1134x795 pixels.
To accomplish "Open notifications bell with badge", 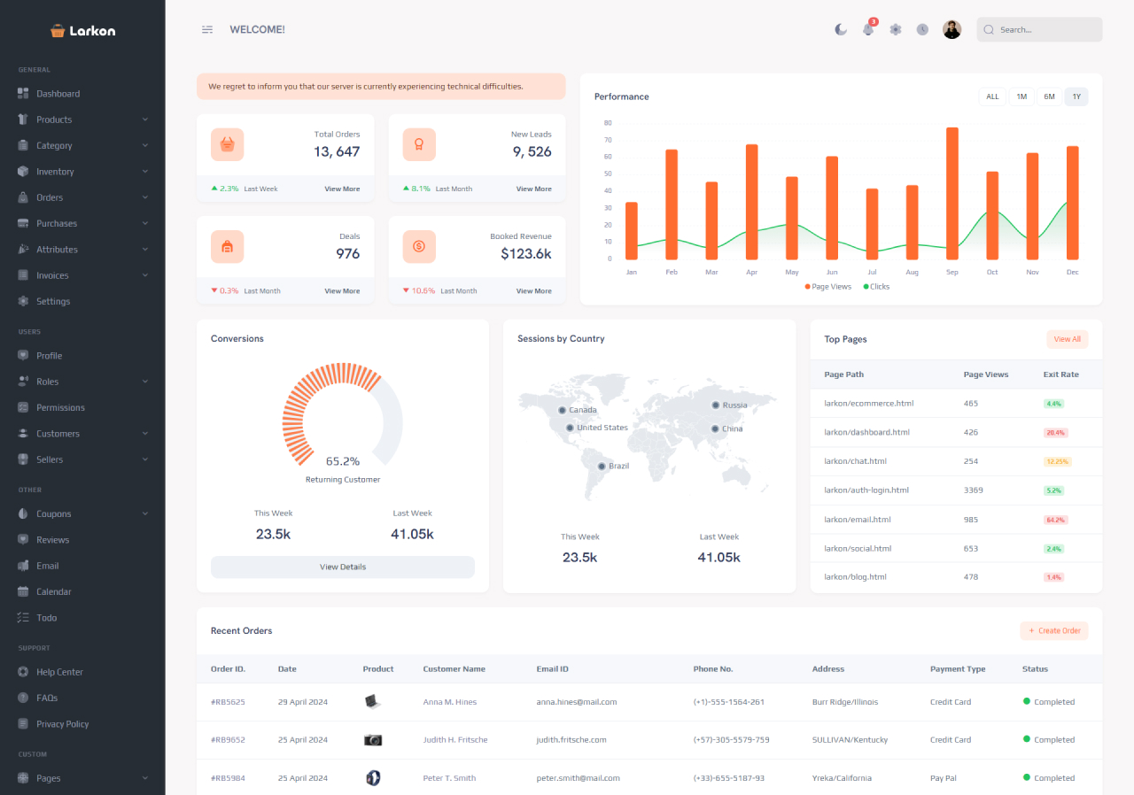I will [x=868, y=29].
